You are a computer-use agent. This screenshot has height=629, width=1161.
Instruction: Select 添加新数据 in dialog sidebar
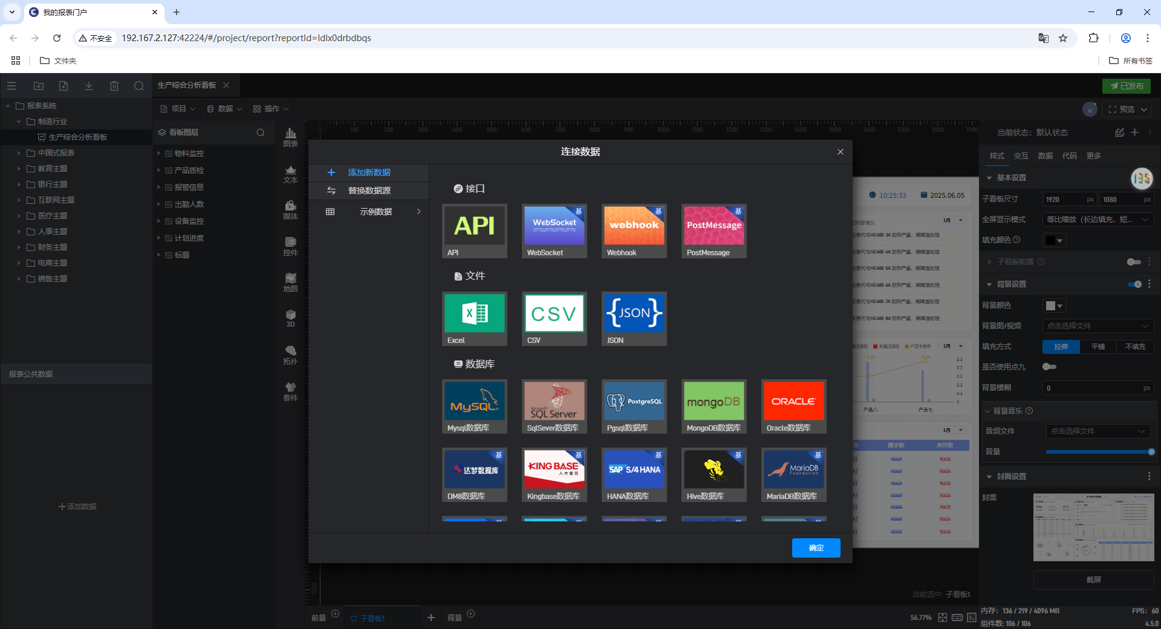(369, 172)
